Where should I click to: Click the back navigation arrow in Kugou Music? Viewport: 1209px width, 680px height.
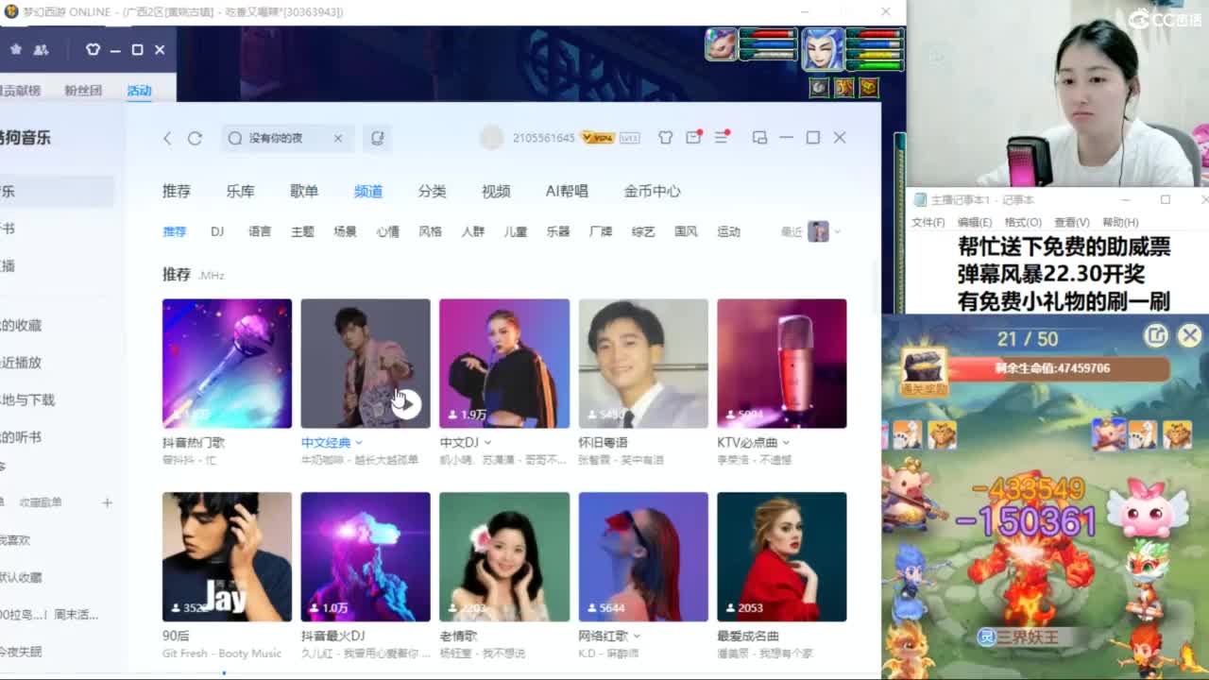pyautogui.click(x=165, y=138)
